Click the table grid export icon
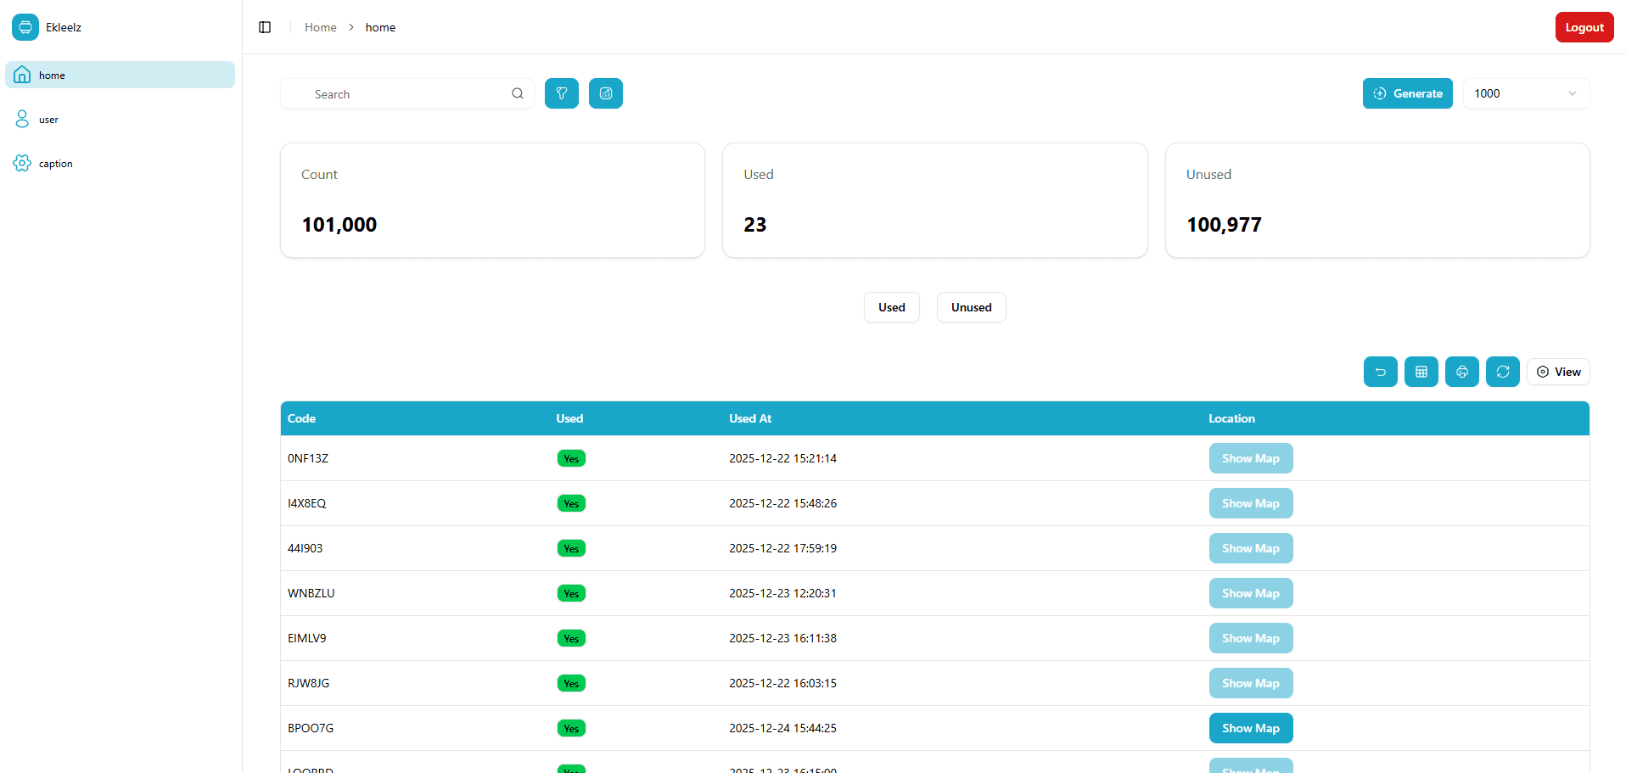1626x773 pixels. (x=1421, y=372)
